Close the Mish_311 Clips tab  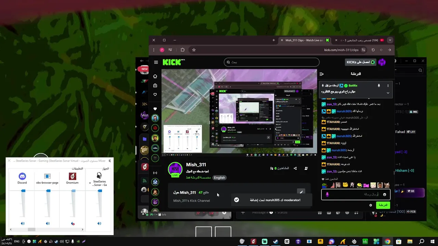click(281, 40)
